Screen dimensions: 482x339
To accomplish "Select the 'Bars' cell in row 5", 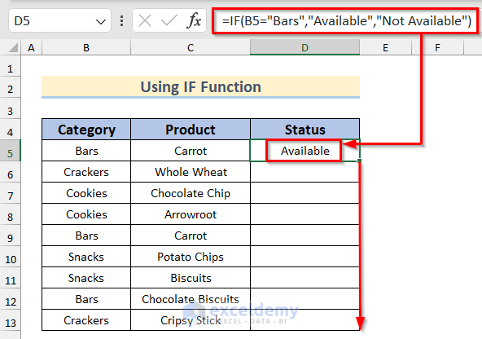I will point(86,151).
